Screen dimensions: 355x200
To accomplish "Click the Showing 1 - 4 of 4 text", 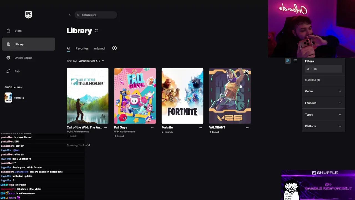I will (78, 145).
